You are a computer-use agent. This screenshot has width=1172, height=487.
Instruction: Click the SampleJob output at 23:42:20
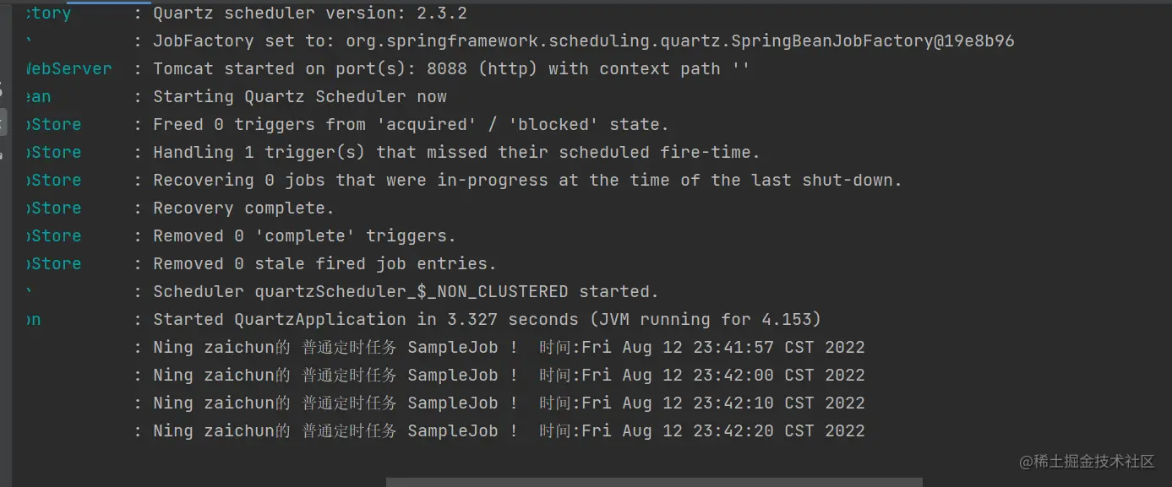point(509,431)
